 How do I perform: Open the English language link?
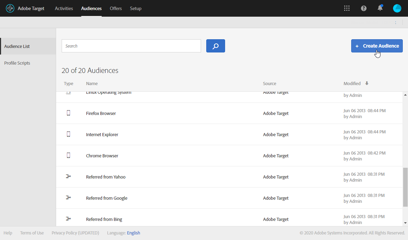click(133, 233)
